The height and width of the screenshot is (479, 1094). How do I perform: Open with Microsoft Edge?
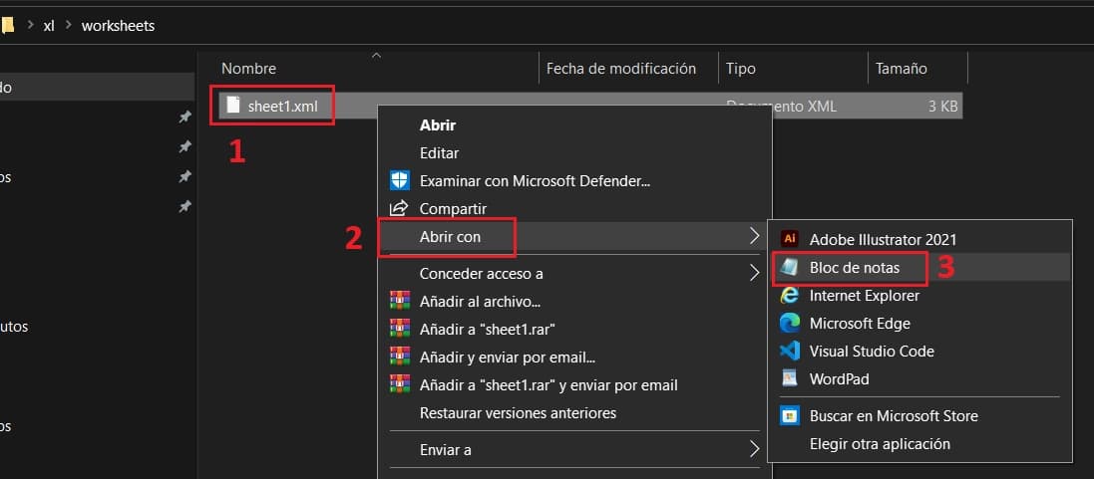click(x=860, y=323)
